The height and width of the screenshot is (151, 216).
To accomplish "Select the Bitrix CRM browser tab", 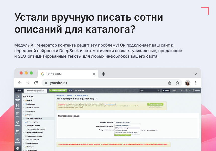I will coord(68,74).
